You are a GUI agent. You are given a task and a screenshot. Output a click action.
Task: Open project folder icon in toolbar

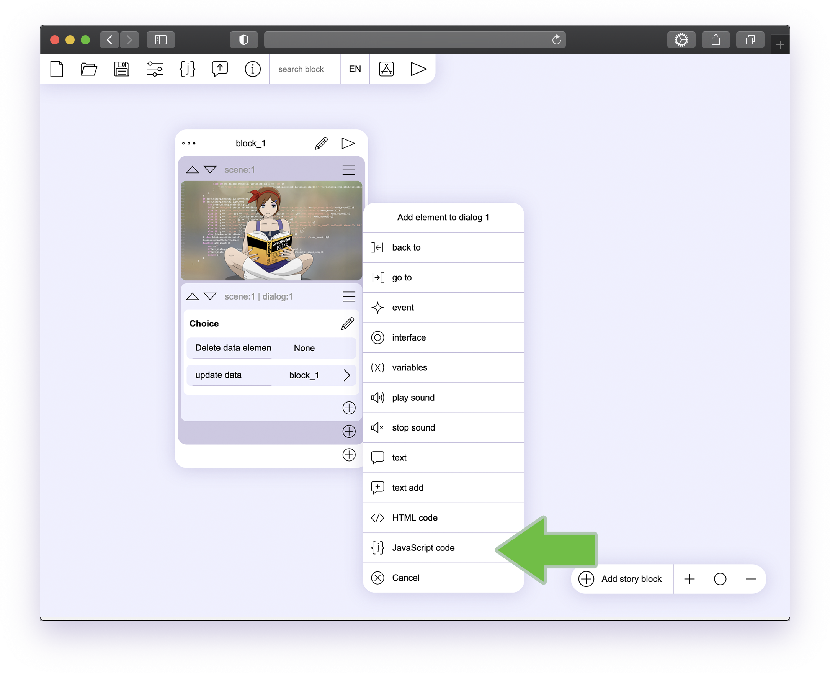pyautogui.click(x=89, y=69)
